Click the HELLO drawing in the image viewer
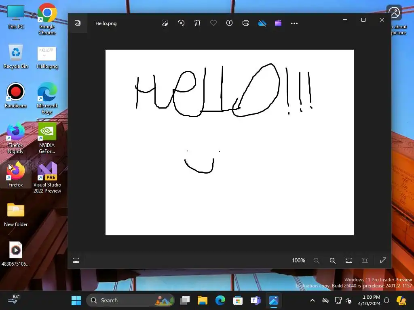Image resolution: width=414 pixels, height=310 pixels. pos(224,90)
